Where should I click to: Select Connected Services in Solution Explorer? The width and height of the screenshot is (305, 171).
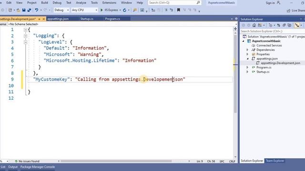269,46
